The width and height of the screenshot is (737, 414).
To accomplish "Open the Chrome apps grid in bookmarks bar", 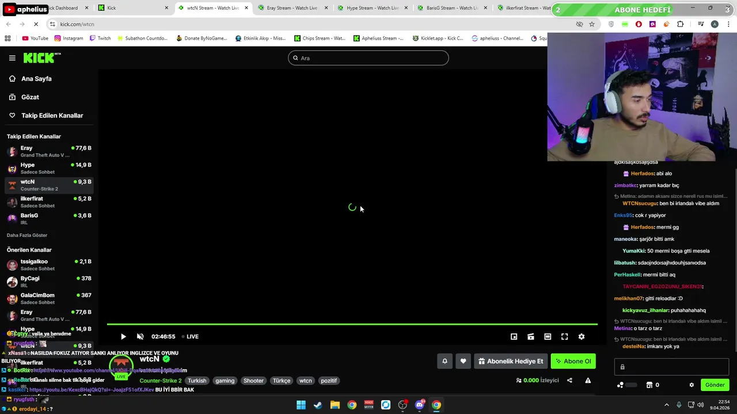I will pyautogui.click(x=7, y=39).
